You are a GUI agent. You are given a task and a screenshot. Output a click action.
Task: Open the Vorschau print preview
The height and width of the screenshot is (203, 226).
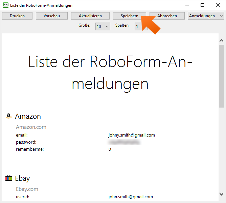52,16
